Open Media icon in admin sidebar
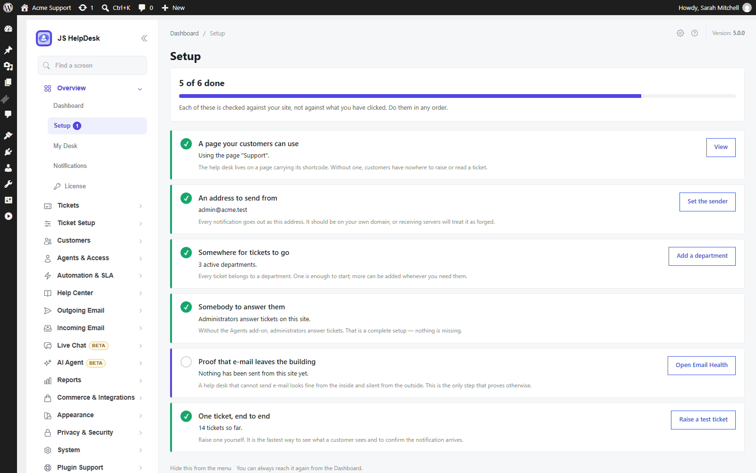The height and width of the screenshot is (473, 756). [x=8, y=66]
